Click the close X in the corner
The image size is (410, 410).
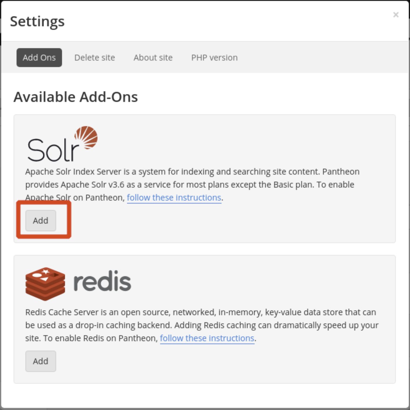396,14
